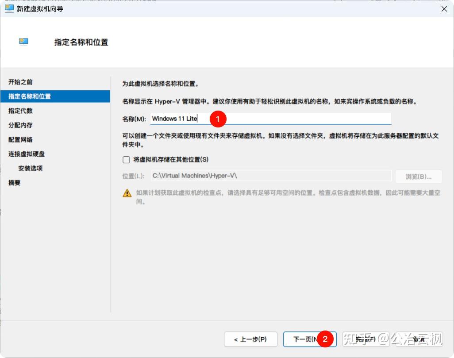Select 指定名称和位置 step in the sidebar
Image resolution: width=454 pixels, height=358 pixels.
point(30,96)
